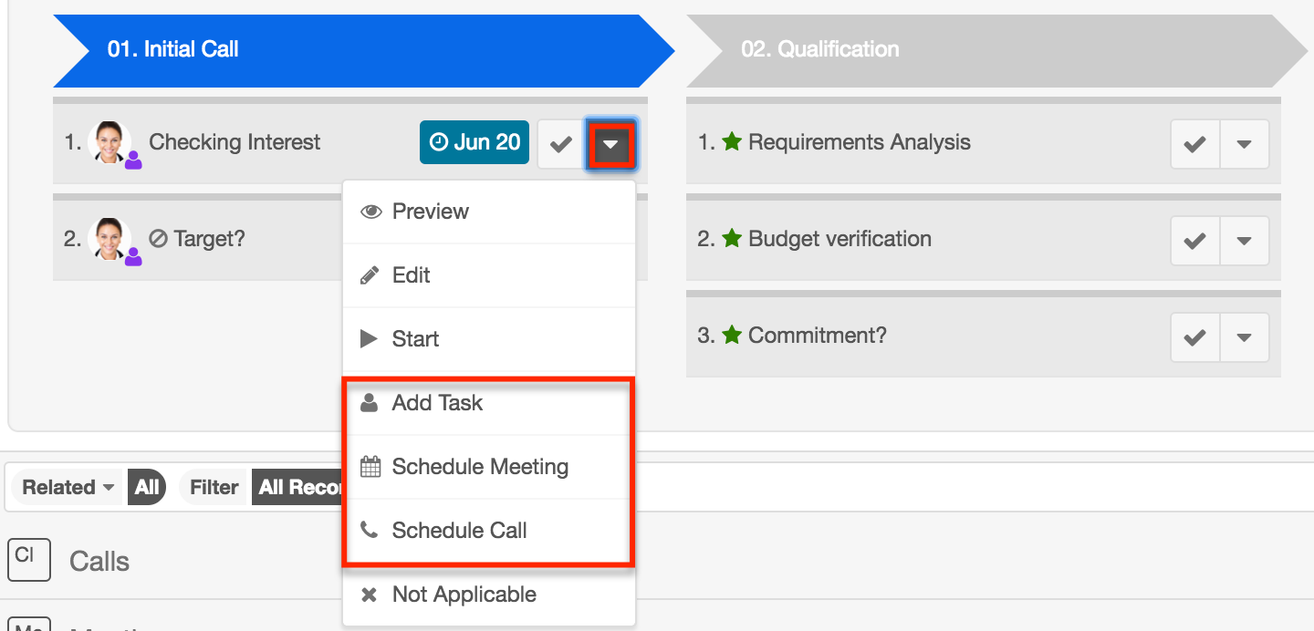Choose Not Applicable from the menu
This screenshot has height=631, width=1314.
click(464, 595)
